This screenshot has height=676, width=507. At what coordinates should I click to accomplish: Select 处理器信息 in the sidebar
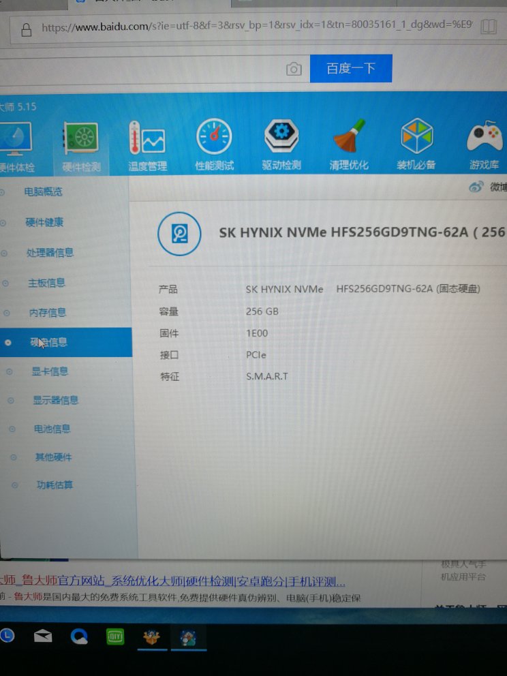coord(50,252)
